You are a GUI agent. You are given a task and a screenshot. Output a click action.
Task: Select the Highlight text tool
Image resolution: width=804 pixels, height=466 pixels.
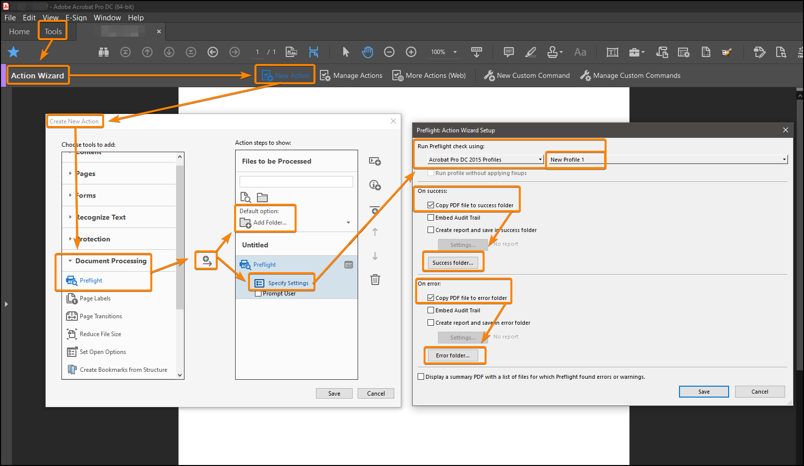(x=530, y=52)
